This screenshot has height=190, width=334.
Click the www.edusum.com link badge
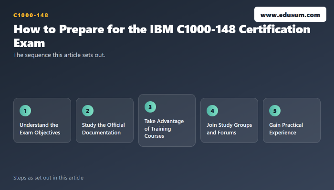pos(290,14)
